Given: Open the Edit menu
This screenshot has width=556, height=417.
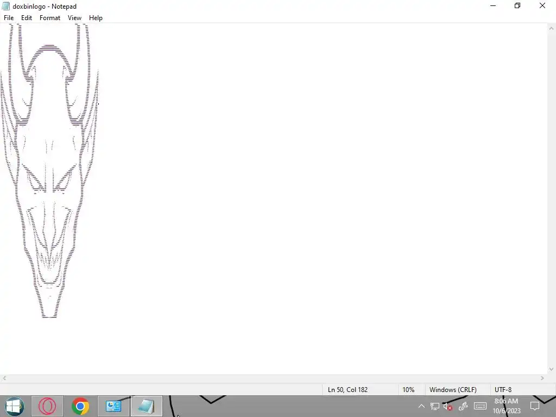Looking at the screenshot, I should 27,18.
